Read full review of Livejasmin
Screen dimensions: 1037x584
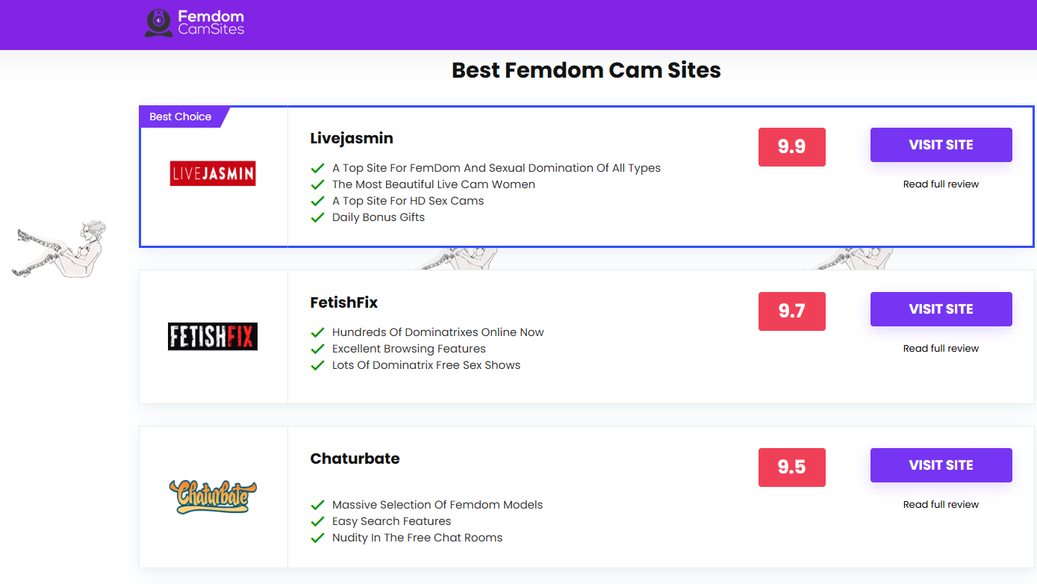pyautogui.click(x=941, y=184)
